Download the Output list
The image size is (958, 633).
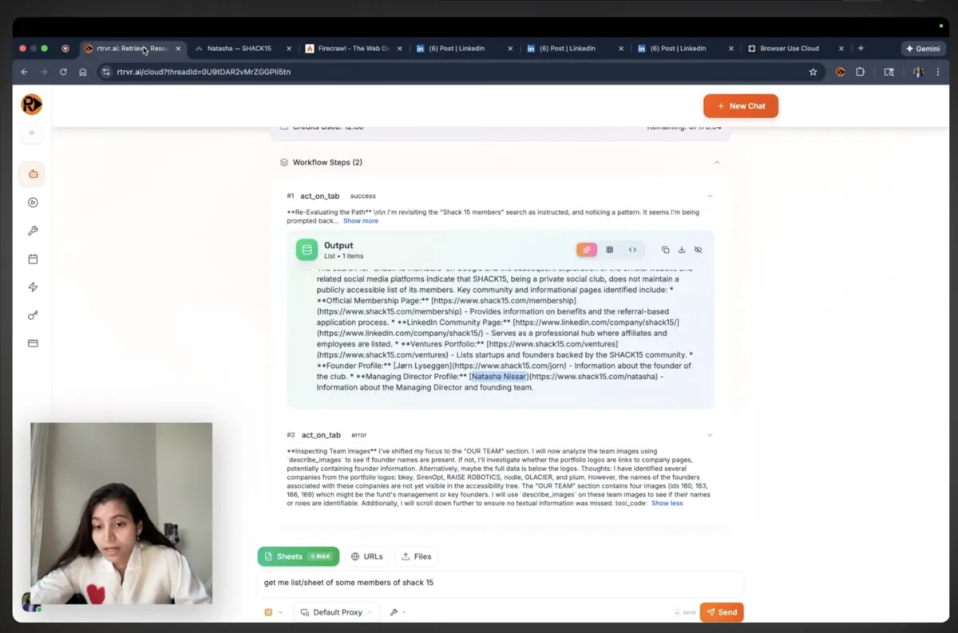(x=682, y=250)
